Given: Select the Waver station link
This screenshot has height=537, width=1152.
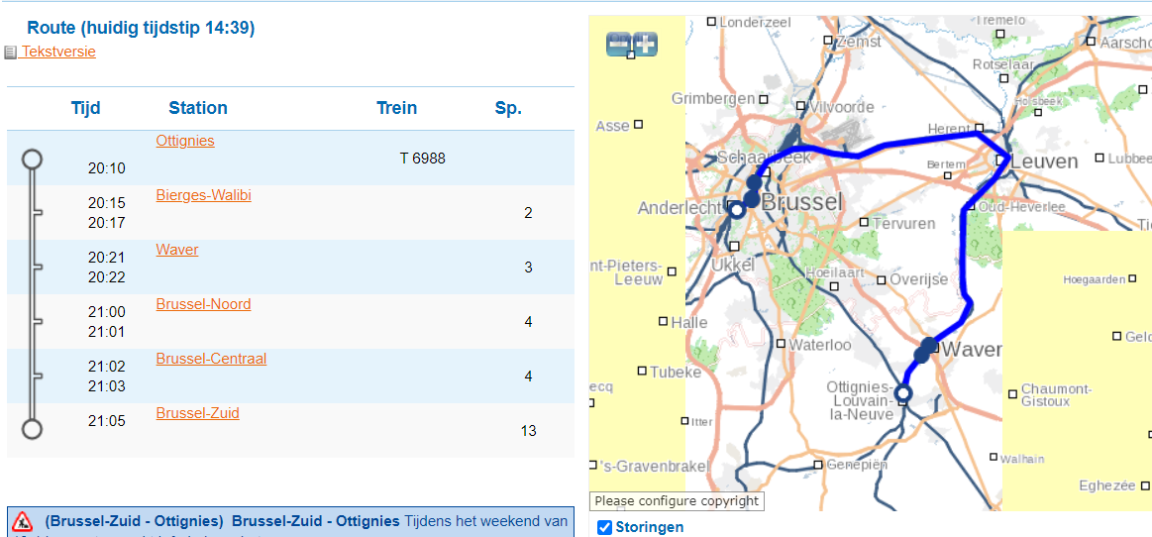Looking at the screenshot, I should coord(177,250).
